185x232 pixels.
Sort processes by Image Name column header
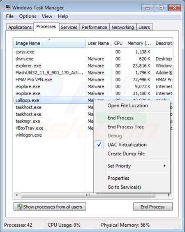pos(49,43)
